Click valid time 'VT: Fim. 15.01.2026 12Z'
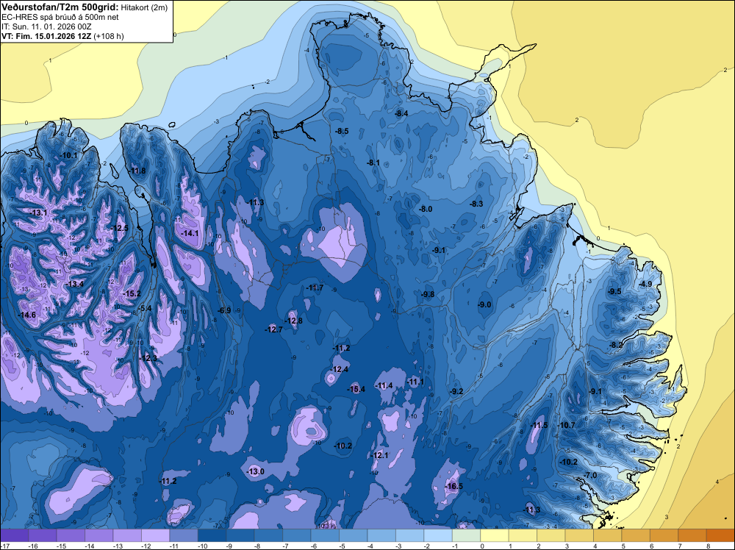The height and width of the screenshot is (550, 735). click(x=46, y=36)
